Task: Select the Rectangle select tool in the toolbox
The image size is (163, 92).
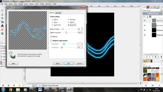Action: coord(2,10)
